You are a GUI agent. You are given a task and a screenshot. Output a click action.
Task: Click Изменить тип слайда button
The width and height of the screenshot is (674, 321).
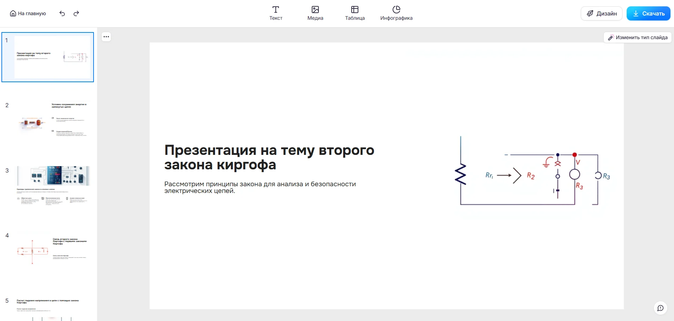coord(638,37)
